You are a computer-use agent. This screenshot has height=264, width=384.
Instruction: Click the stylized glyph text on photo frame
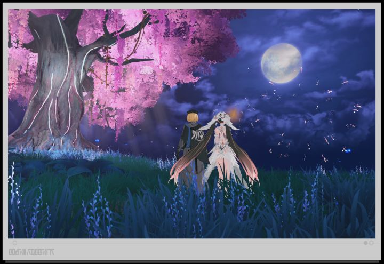(x=31, y=252)
